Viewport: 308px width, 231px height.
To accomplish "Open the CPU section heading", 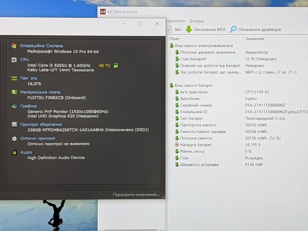I will 24,60.
